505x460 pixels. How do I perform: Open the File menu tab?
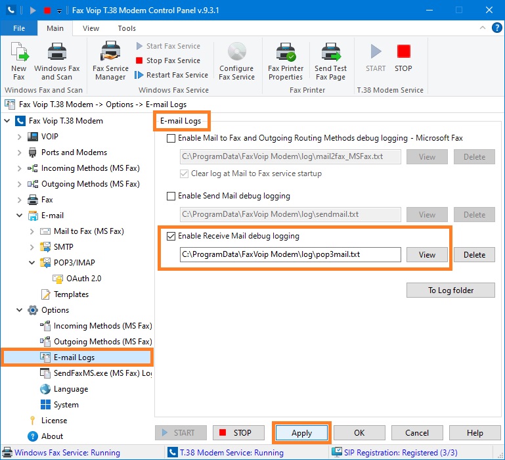coord(19,28)
